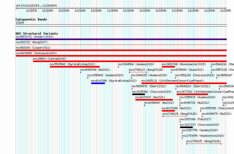Click nsv3555358 variant label
Screen dimensions: 234x154
click(217, 108)
